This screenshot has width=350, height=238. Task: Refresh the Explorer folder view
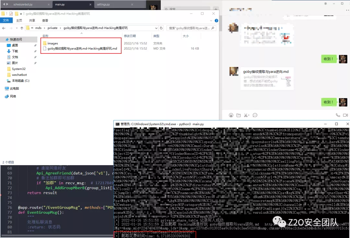pos(161,28)
